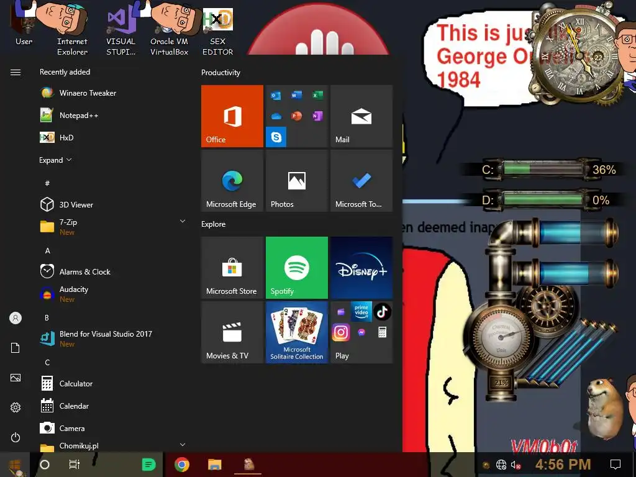Launch Microsoft Edge tile

coord(232,181)
